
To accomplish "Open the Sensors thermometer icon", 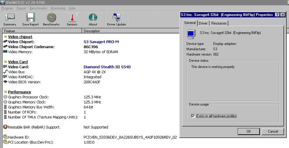I will pos(72,18).
